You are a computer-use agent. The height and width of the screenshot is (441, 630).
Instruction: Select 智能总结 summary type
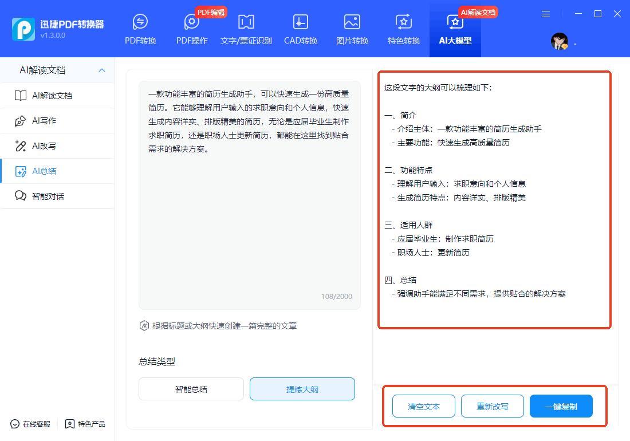click(x=191, y=389)
